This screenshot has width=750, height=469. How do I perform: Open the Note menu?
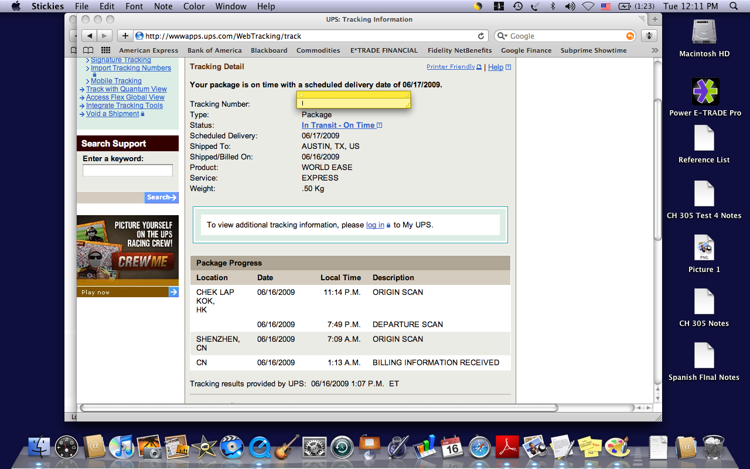163,6
